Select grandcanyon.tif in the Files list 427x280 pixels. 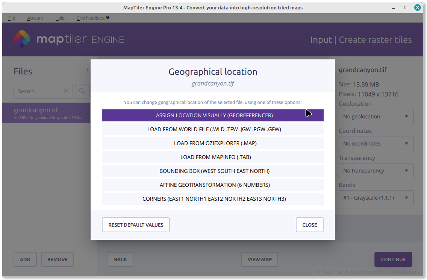coord(46,113)
